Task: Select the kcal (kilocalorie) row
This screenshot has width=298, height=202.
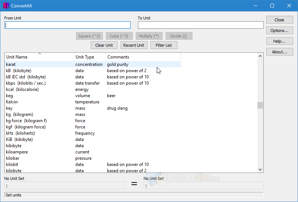Action: click(x=93, y=89)
